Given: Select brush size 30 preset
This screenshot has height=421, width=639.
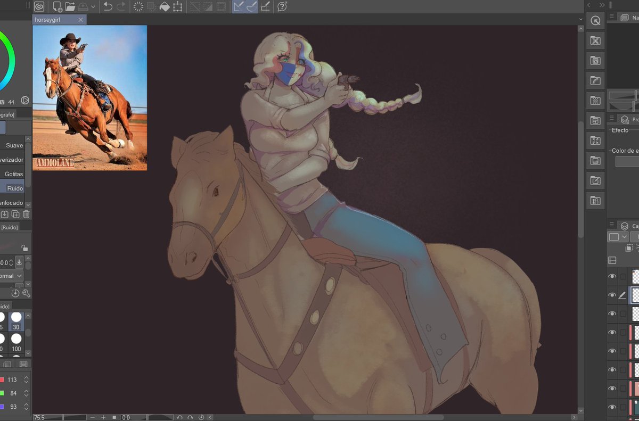Looking at the screenshot, I should pos(16,321).
